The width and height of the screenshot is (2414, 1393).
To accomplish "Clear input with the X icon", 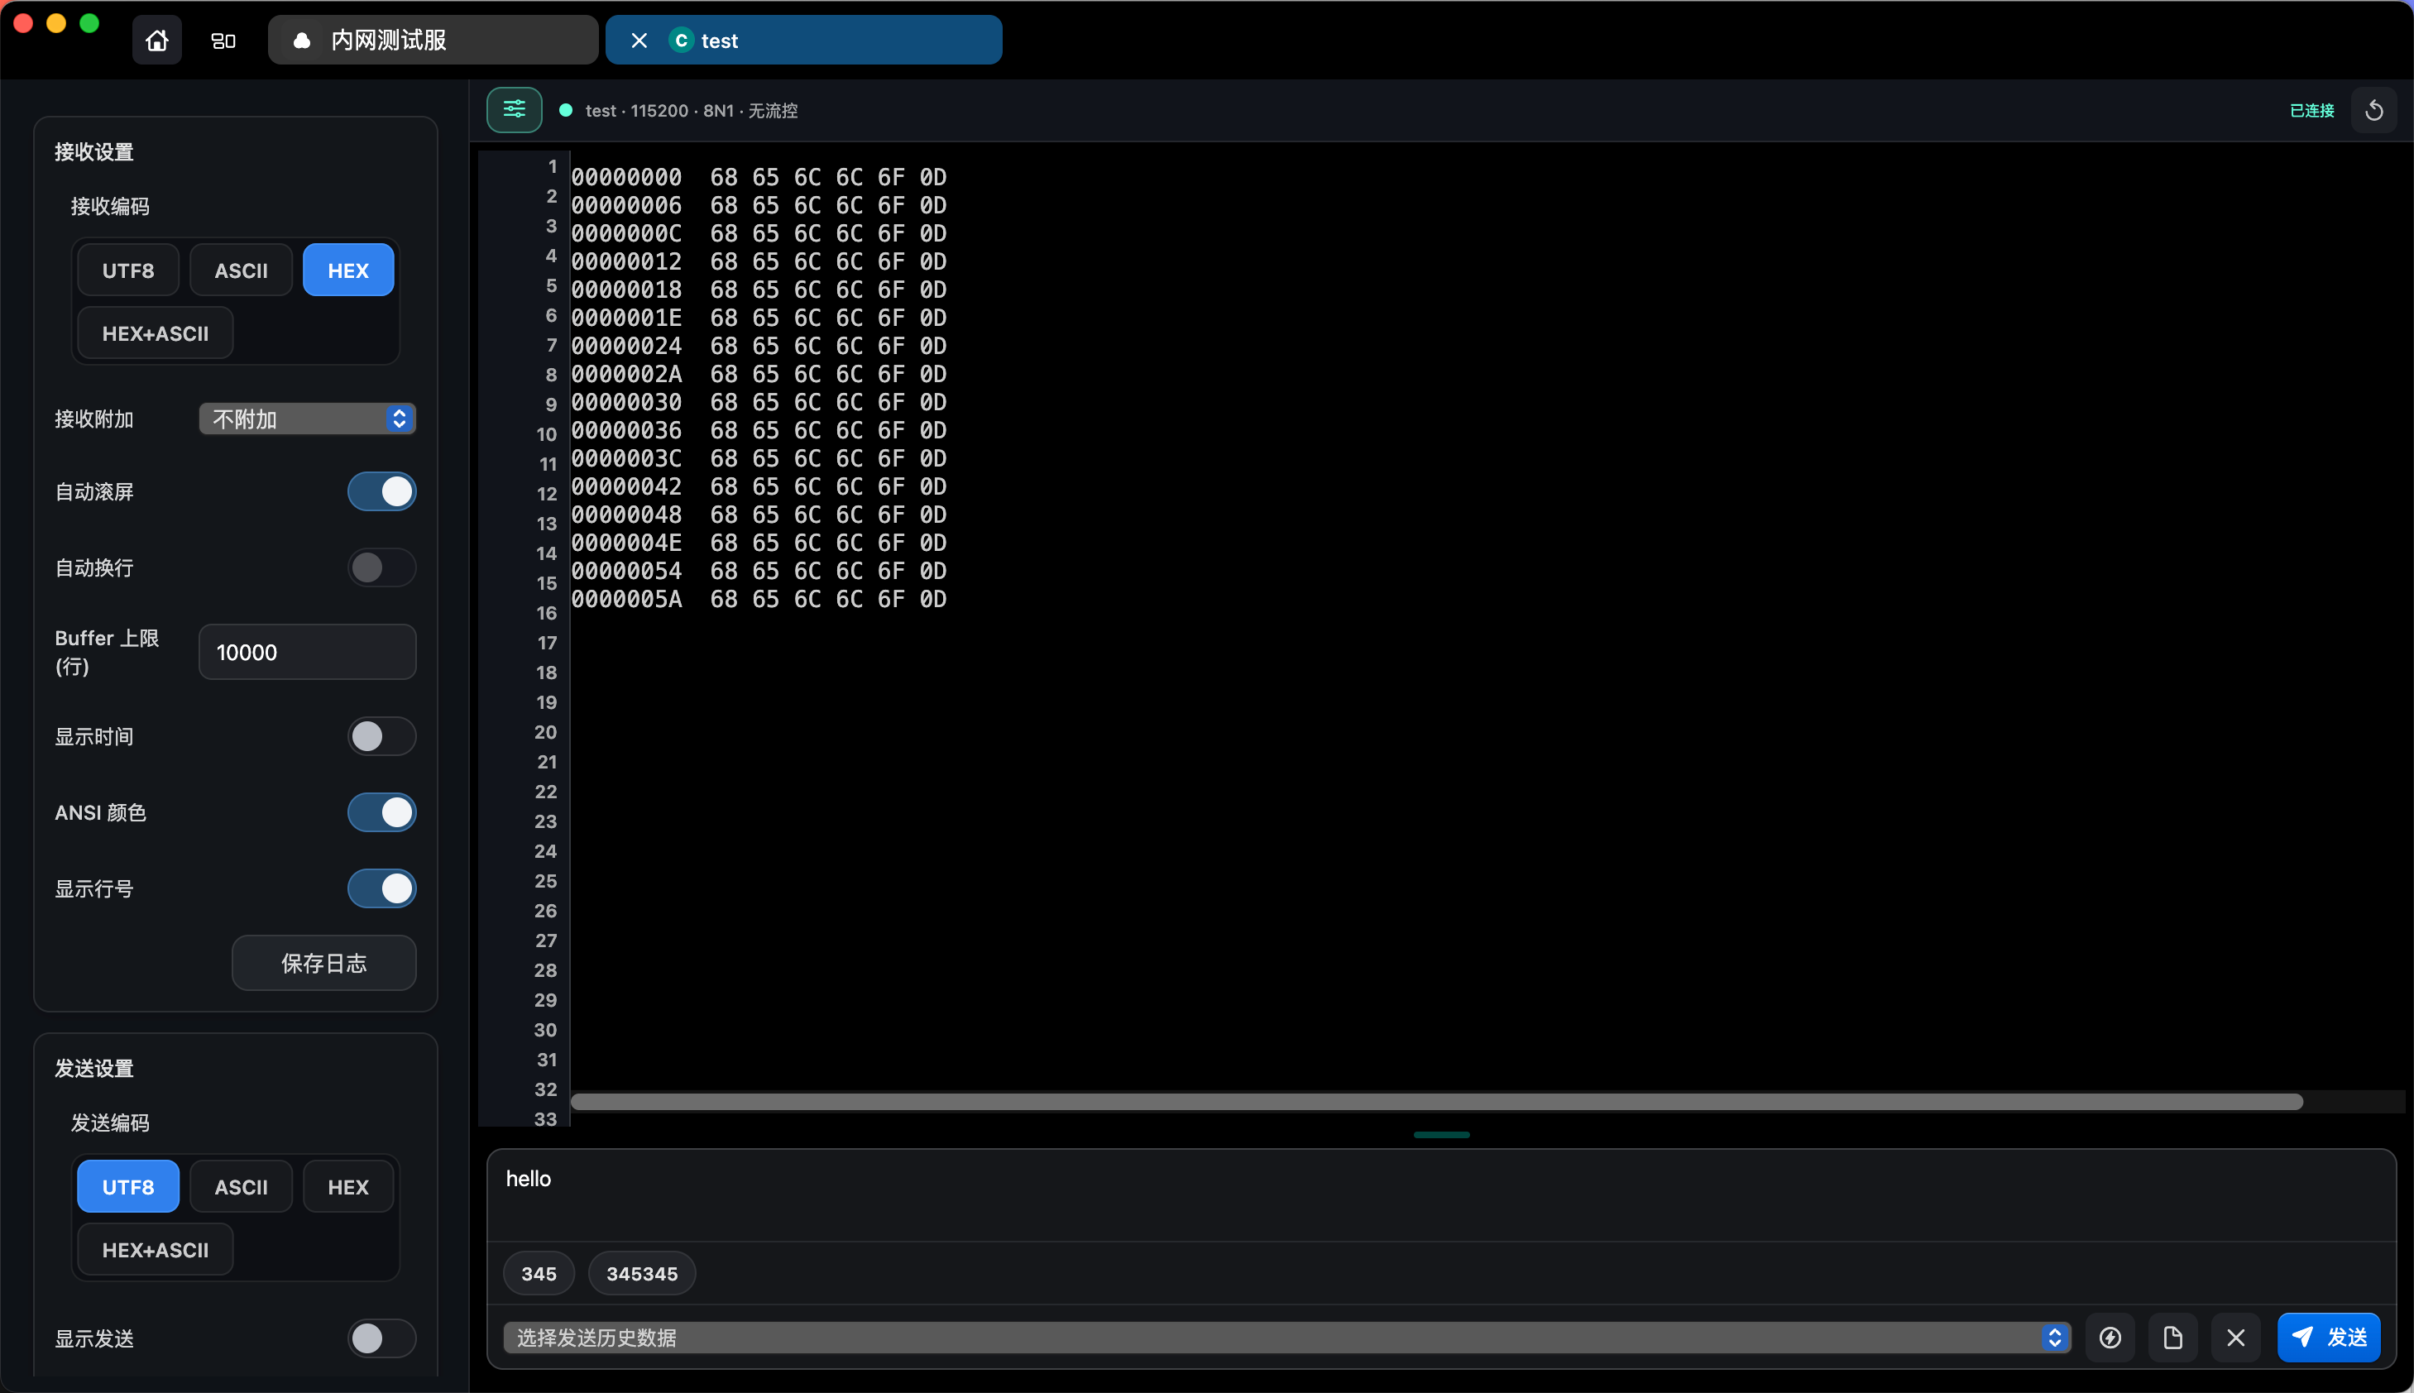I will click(2235, 1337).
